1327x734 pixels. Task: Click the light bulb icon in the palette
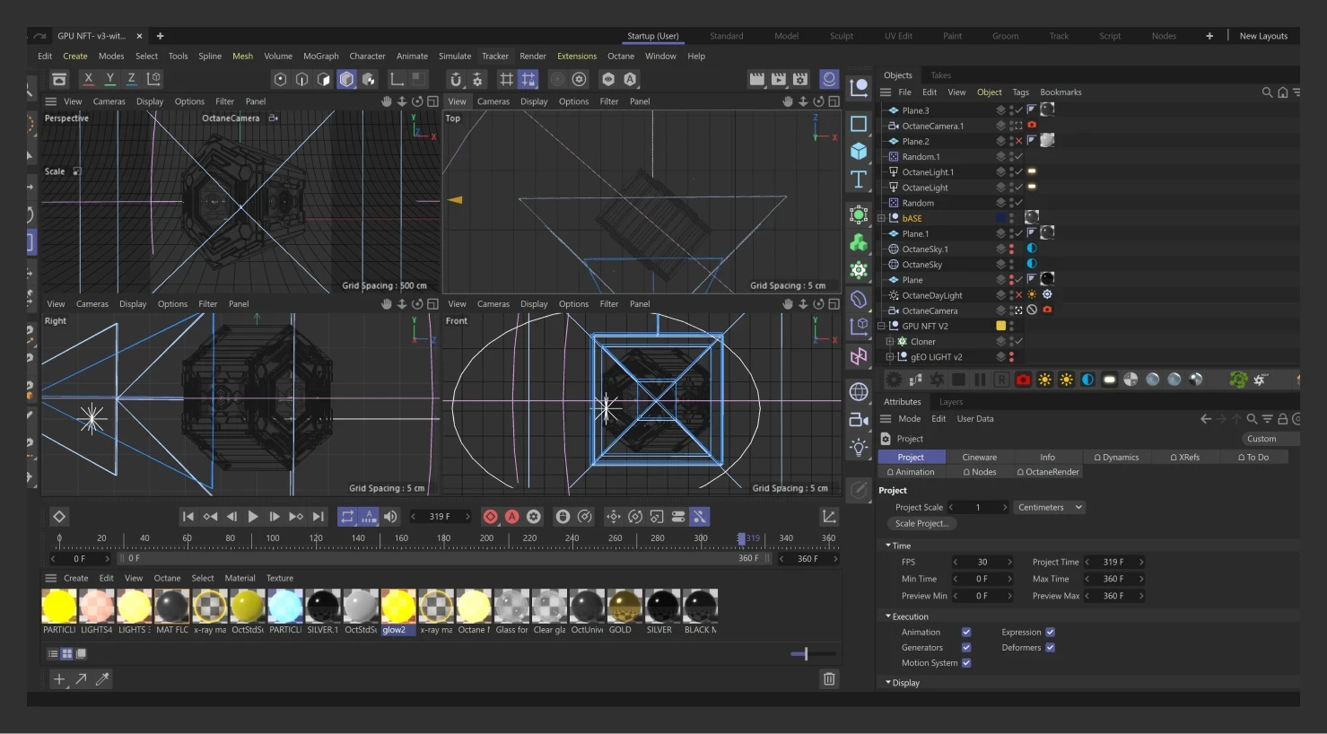pyautogui.click(x=859, y=448)
